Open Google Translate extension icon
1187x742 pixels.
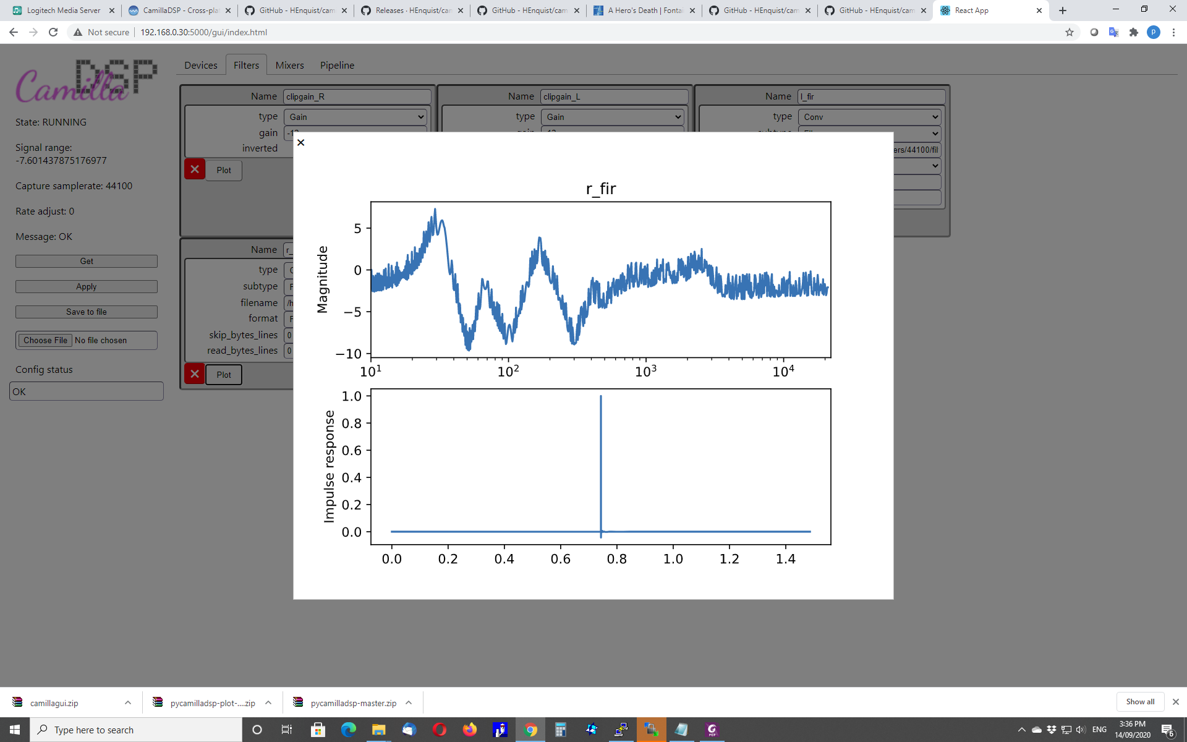[1114, 32]
